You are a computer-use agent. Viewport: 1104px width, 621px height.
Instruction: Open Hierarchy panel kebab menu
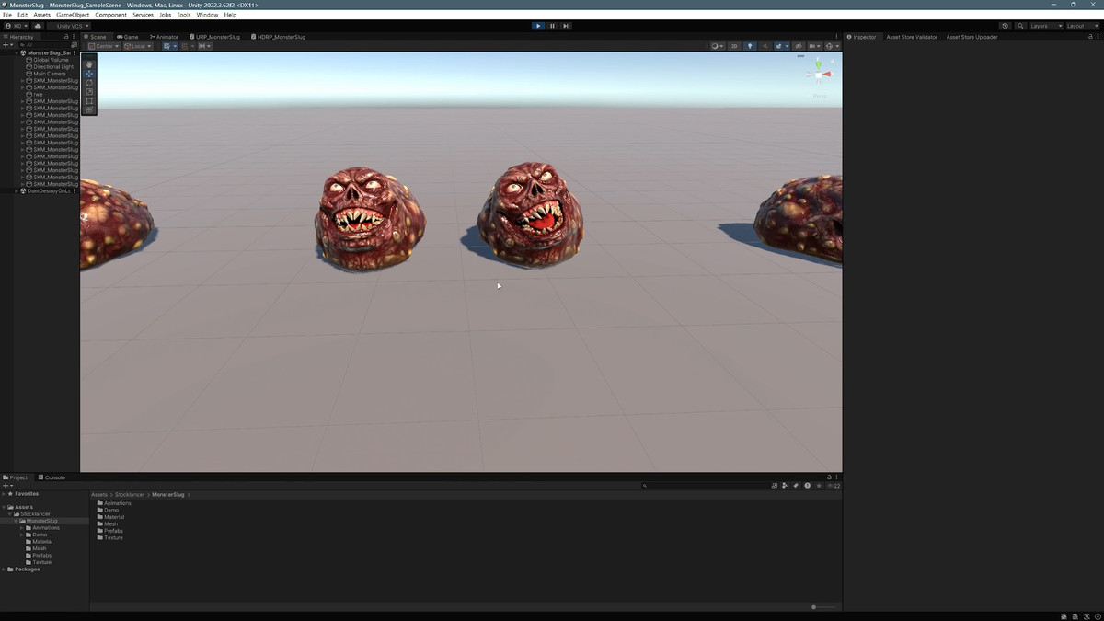click(74, 37)
